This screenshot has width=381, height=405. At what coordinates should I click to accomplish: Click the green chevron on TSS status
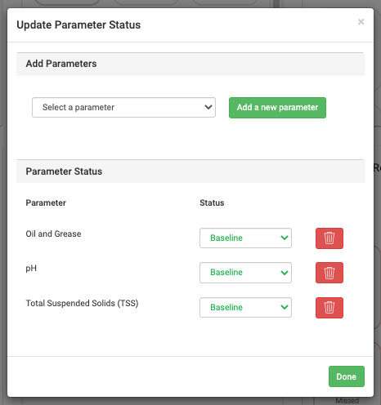(x=285, y=307)
